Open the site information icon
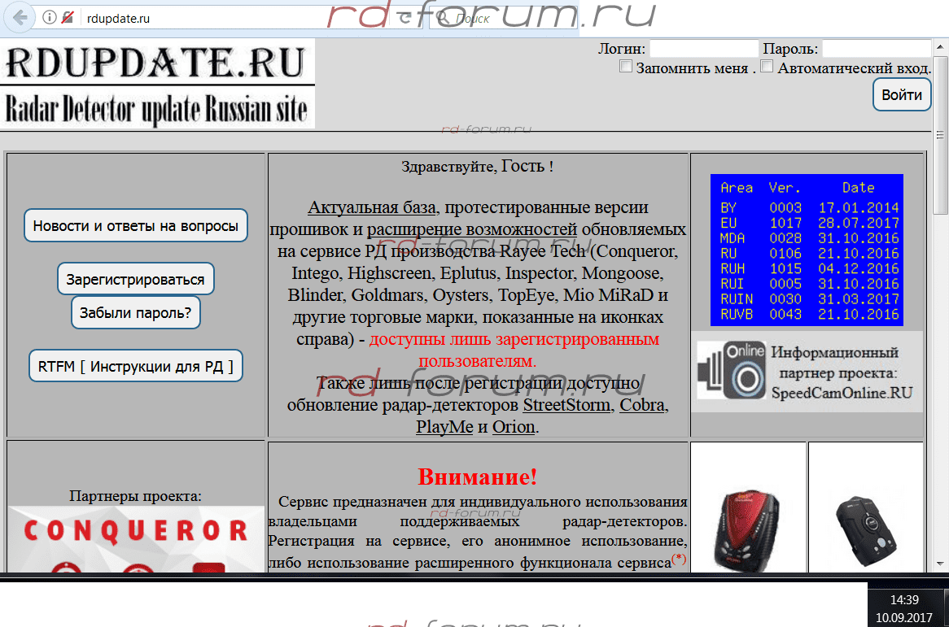 (x=49, y=17)
